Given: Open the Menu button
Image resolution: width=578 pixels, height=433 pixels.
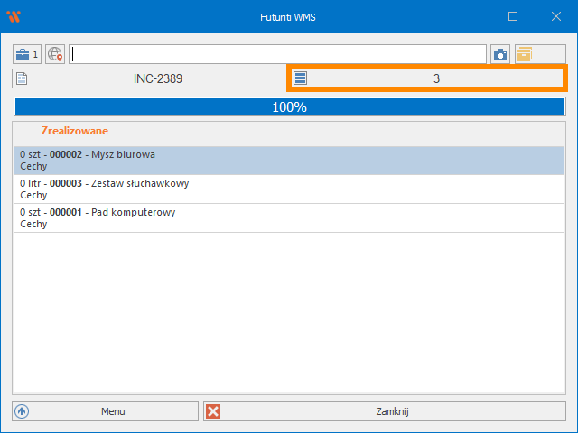Looking at the screenshot, I should [x=106, y=411].
